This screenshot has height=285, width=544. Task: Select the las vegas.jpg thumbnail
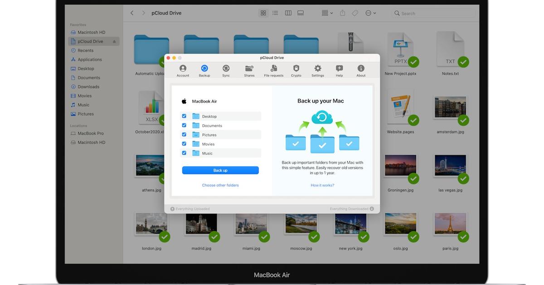451,167
